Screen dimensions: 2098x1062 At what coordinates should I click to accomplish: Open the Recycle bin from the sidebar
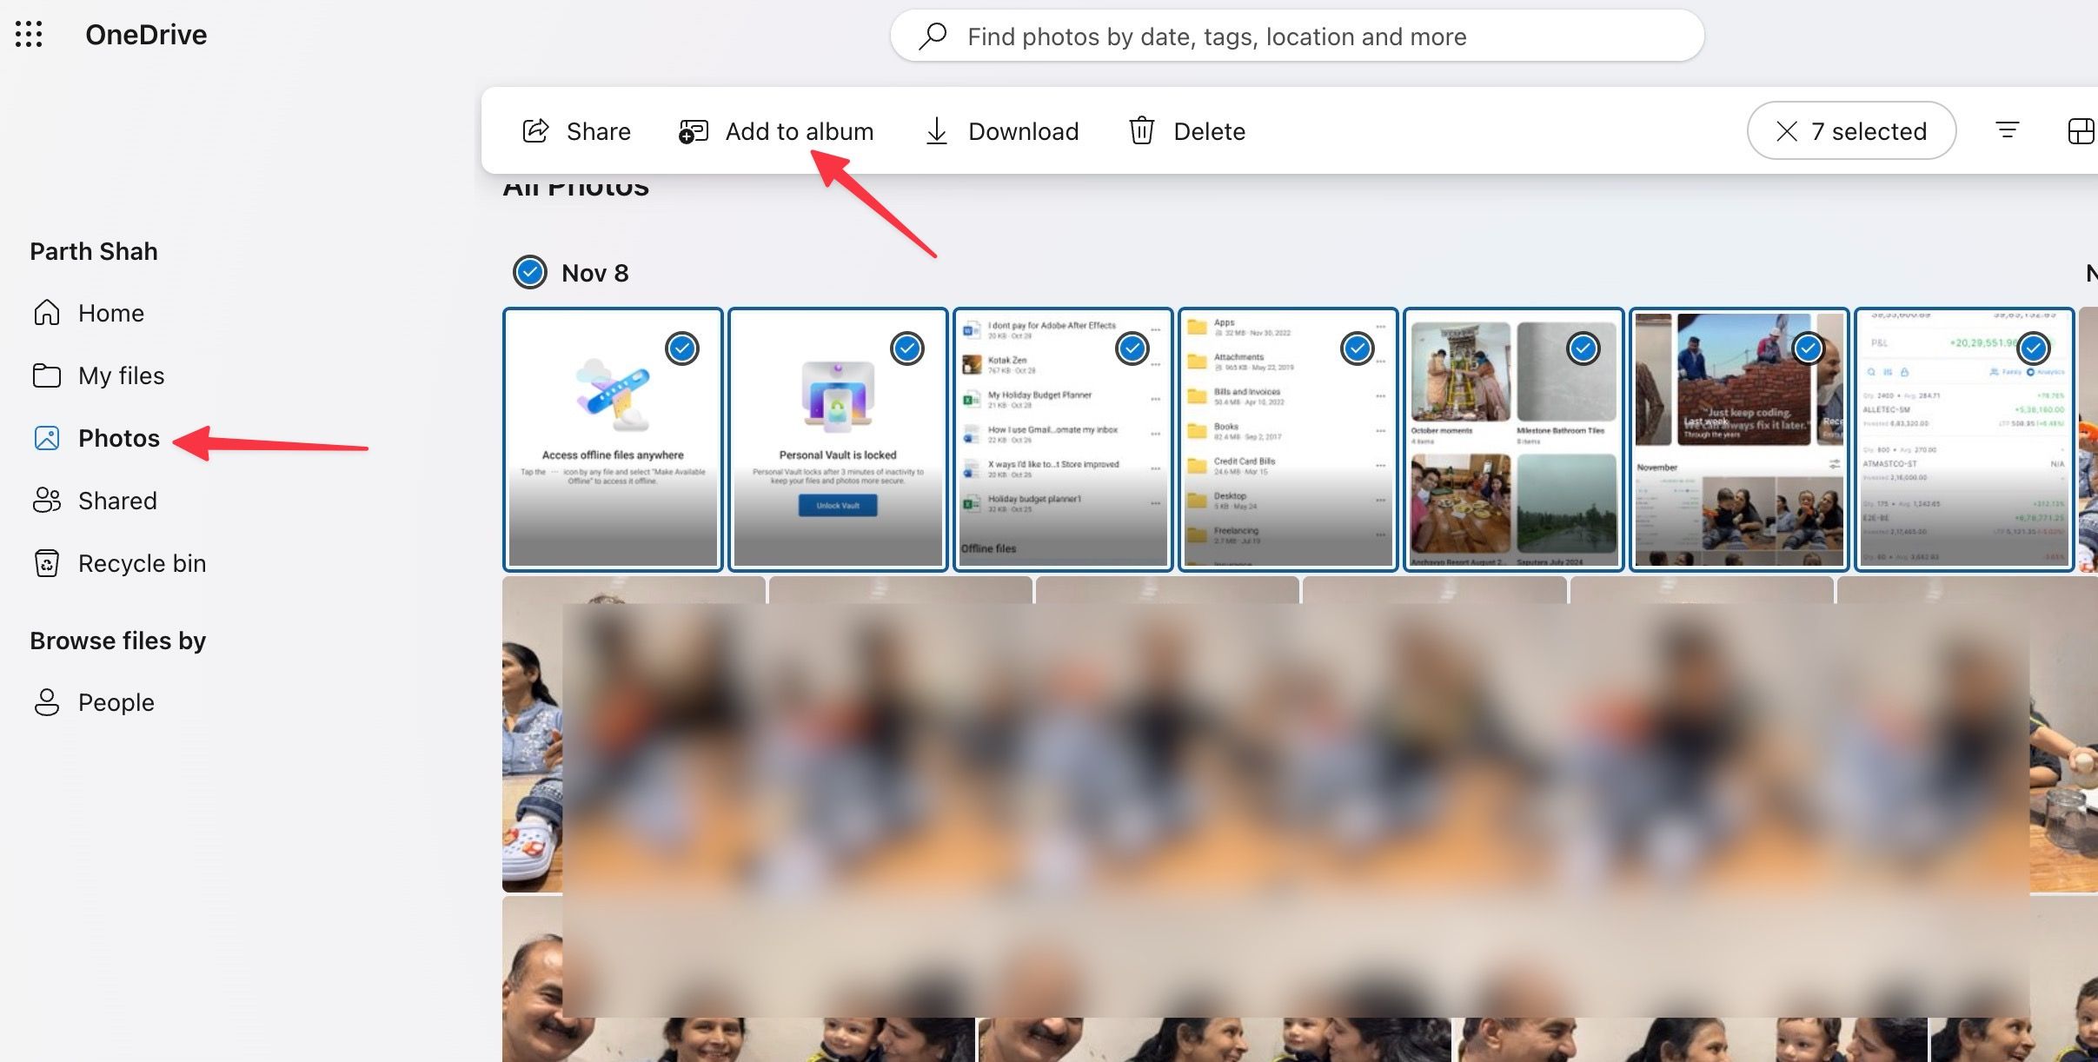pos(142,563)
